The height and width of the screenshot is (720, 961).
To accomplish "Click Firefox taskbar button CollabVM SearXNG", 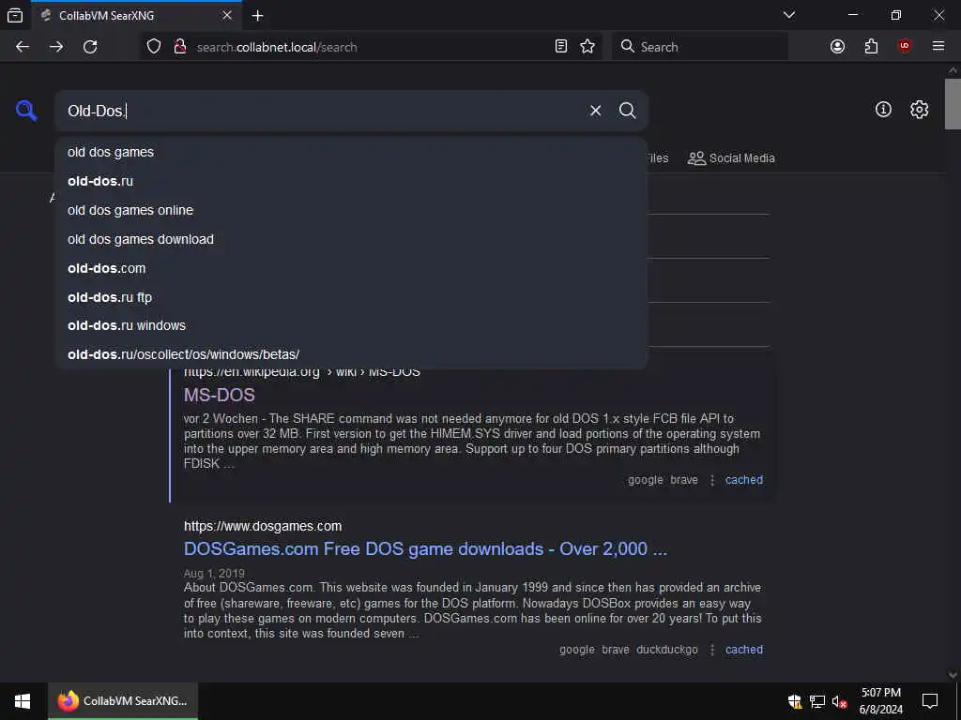I will (x=123, y=701).
